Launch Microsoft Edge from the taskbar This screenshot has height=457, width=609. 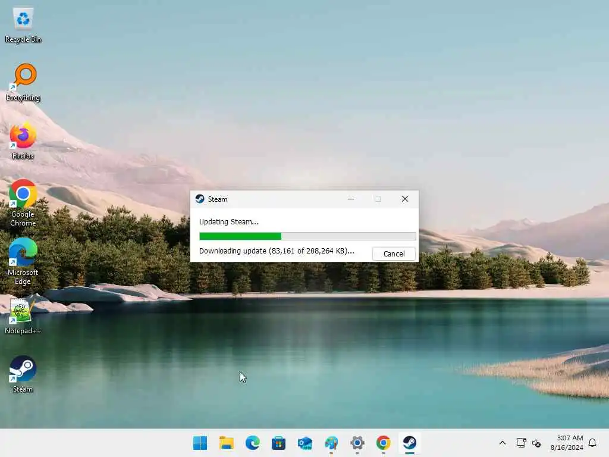pos(252,443)
